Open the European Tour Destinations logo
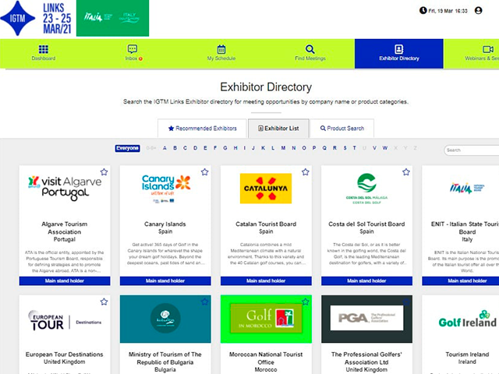Viewport: 499px width, 374px height. pos(65,320)
